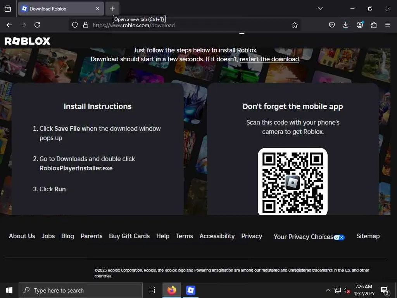This screenshot has height=298, width=397.
Task: Open the Firefox account icon
Action: pos(360,25)
